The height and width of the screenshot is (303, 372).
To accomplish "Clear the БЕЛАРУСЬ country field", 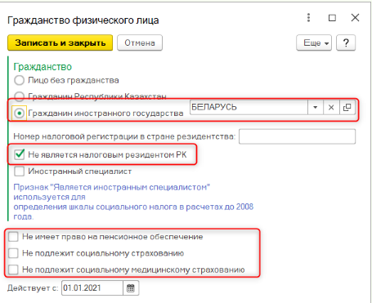I will pyautogui.click(x=331, y=108).
